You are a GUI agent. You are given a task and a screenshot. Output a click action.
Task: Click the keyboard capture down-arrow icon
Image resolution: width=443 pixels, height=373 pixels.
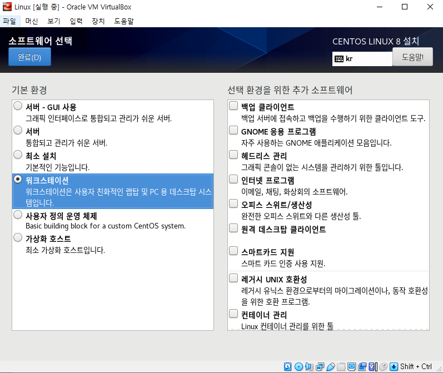tap(394, 366)
